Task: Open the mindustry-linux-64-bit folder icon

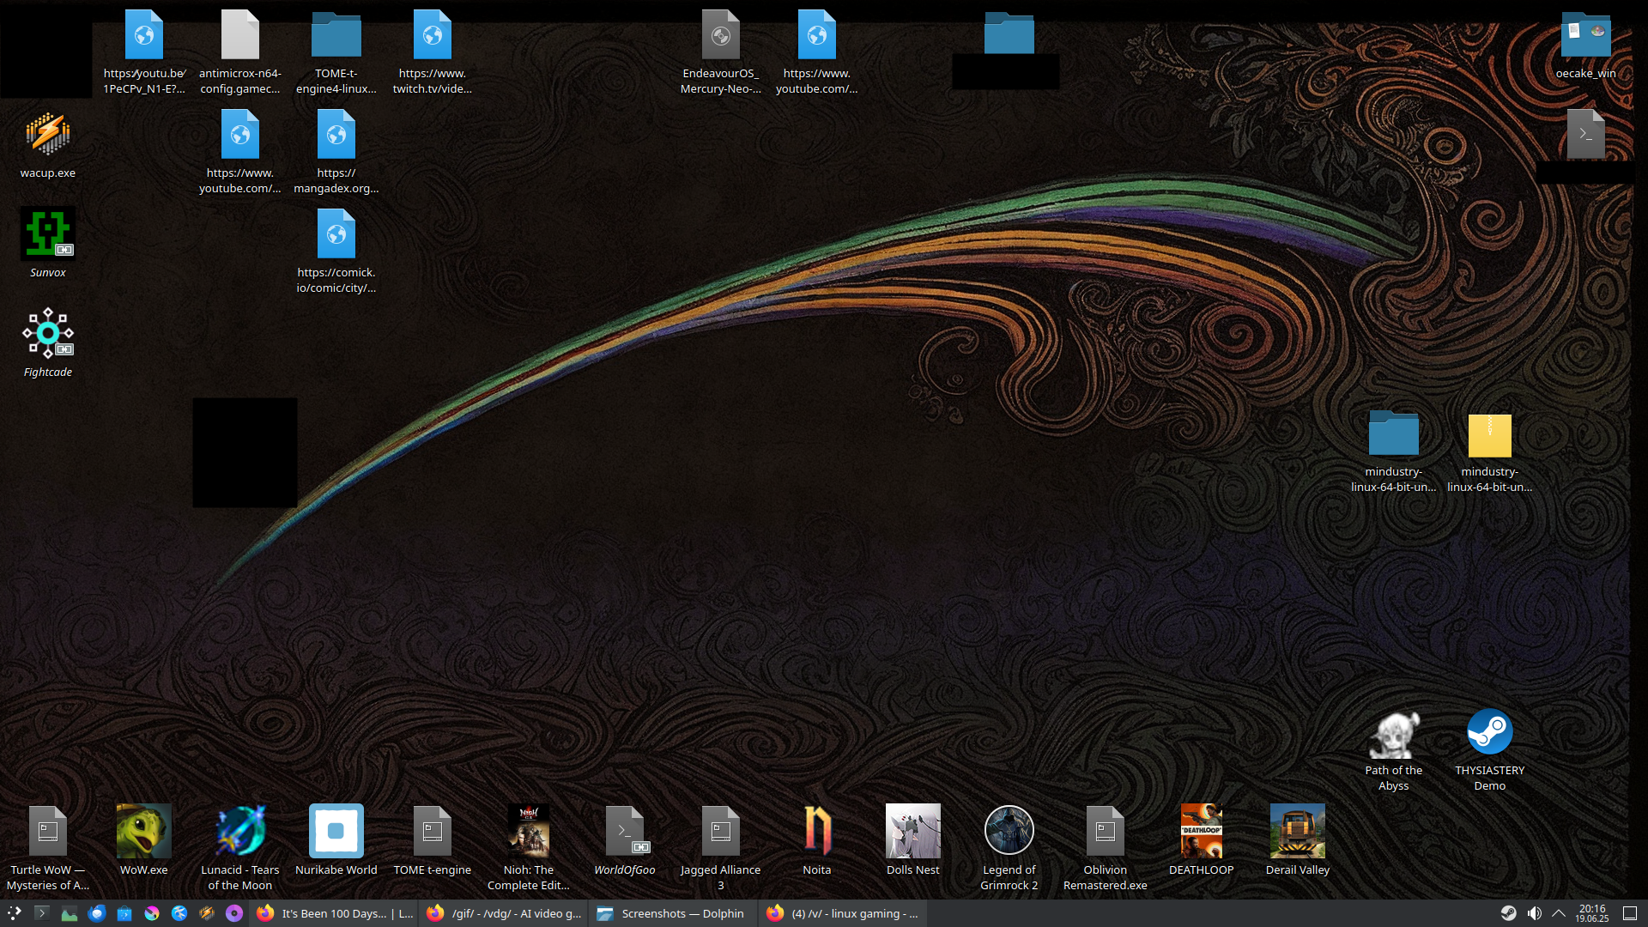Action: [x=1394, y=434]
